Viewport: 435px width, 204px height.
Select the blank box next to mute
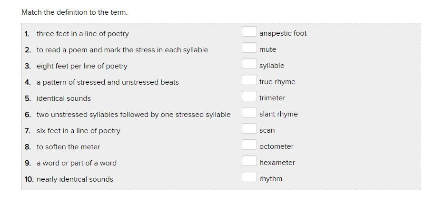pyautogui.click(x=249, y=48)
